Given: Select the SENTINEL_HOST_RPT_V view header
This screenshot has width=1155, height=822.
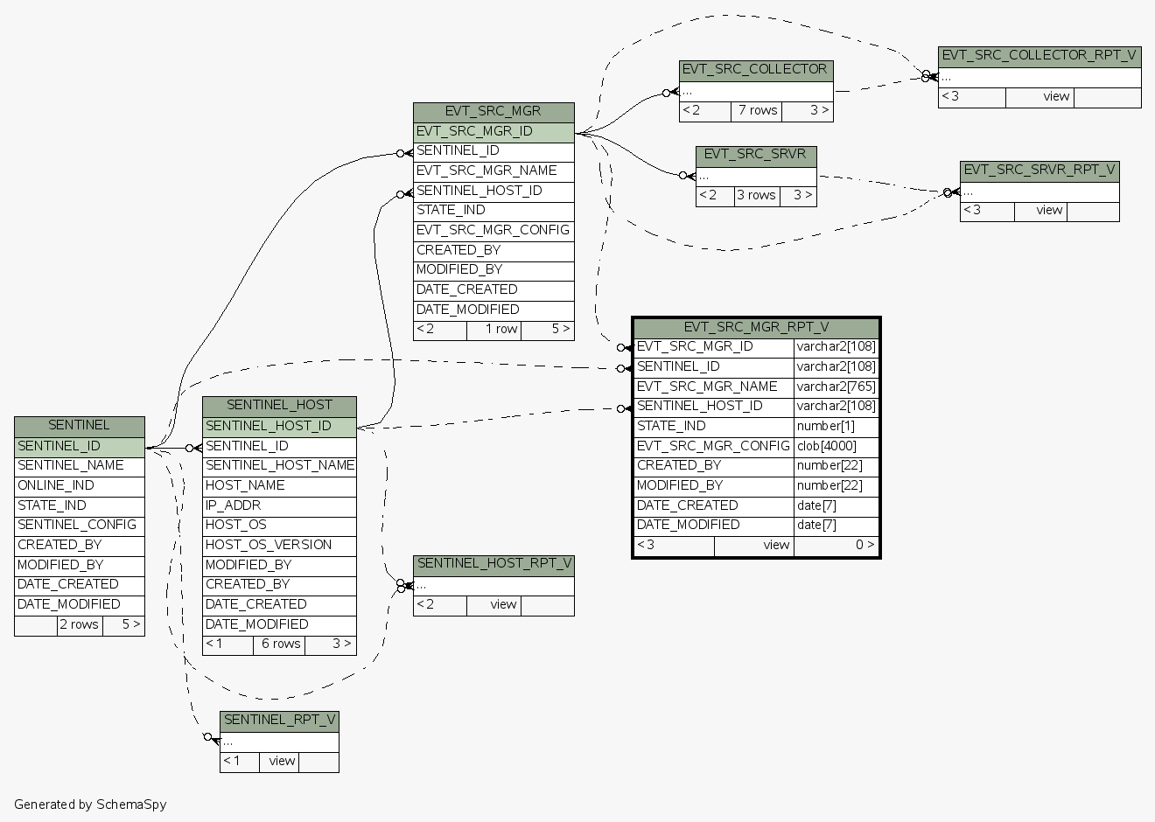Looking at the screenshot, I should 493,564.
